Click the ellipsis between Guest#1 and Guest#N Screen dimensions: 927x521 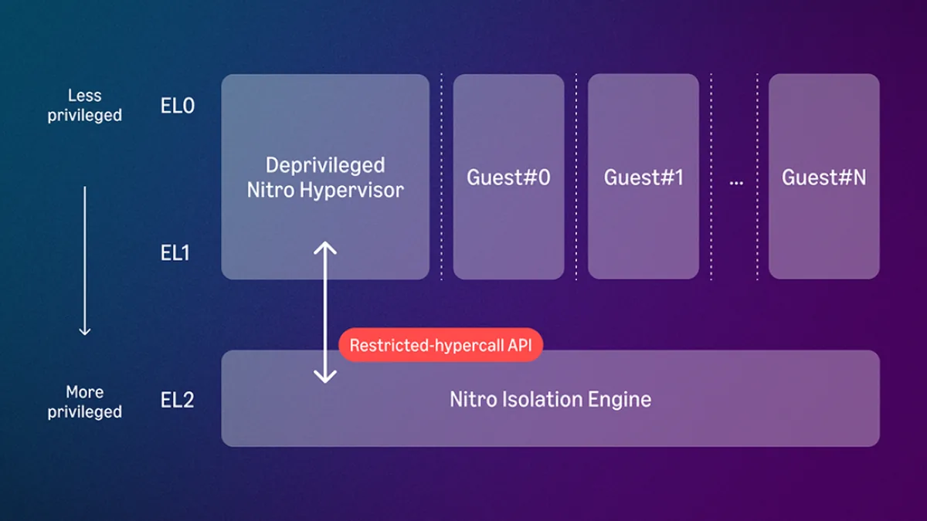pos(735,182)
